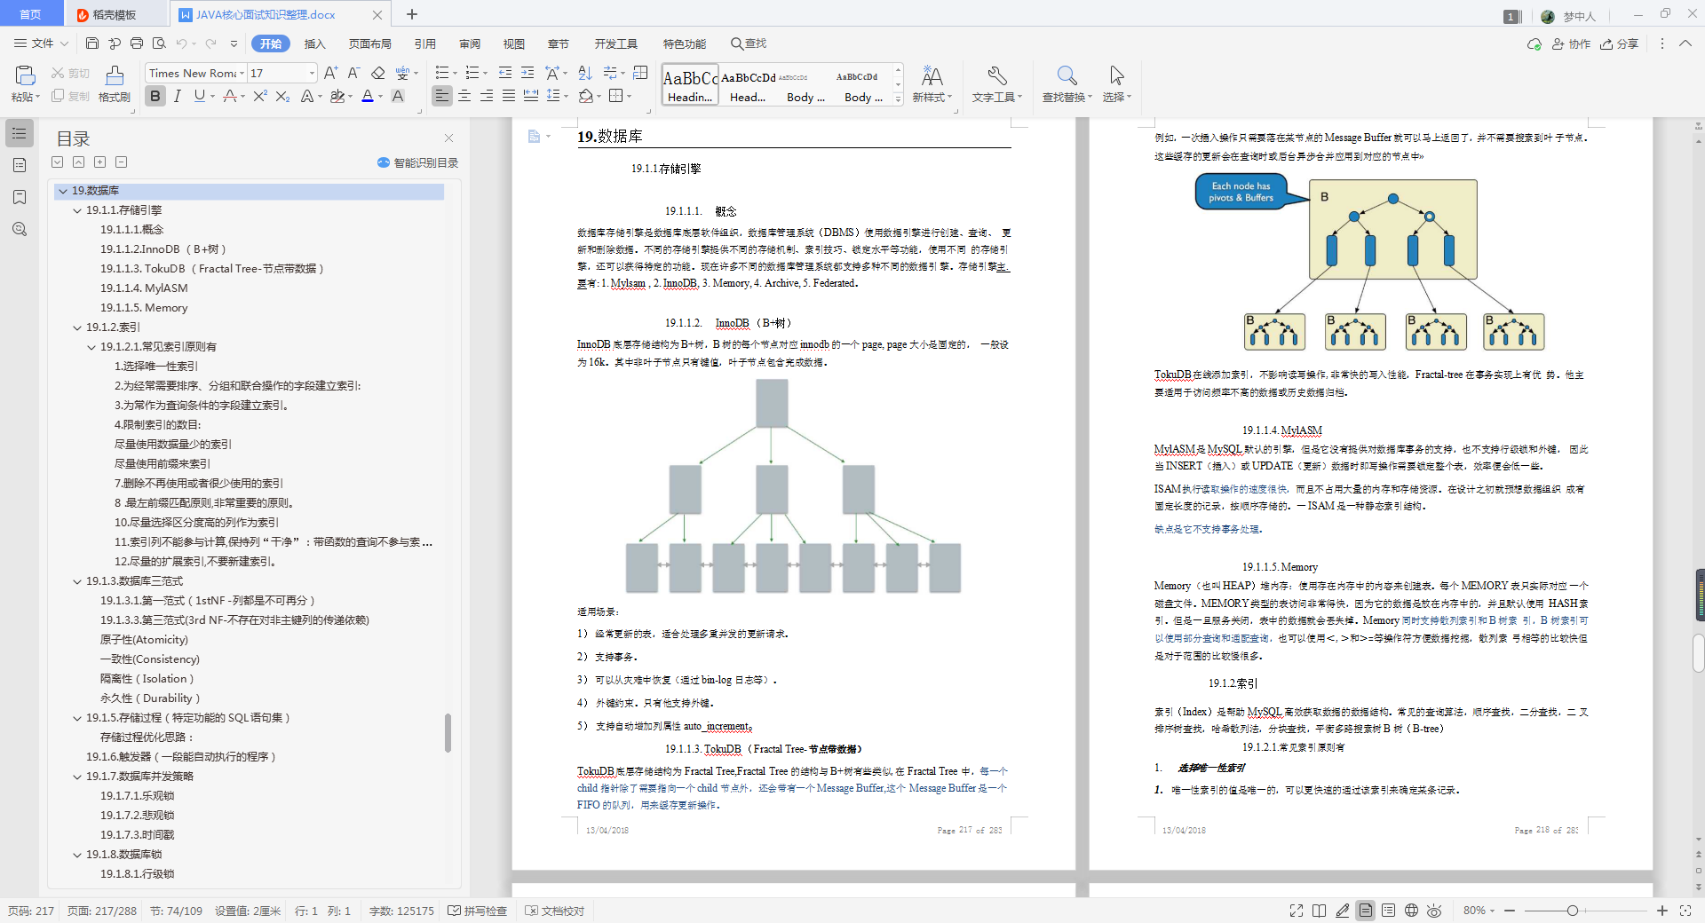Toggle Bold formatting
Screen dimensions: 1705x923
[155, 96]
